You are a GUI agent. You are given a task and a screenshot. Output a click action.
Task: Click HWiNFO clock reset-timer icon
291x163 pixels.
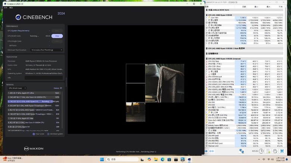(261, 151)
